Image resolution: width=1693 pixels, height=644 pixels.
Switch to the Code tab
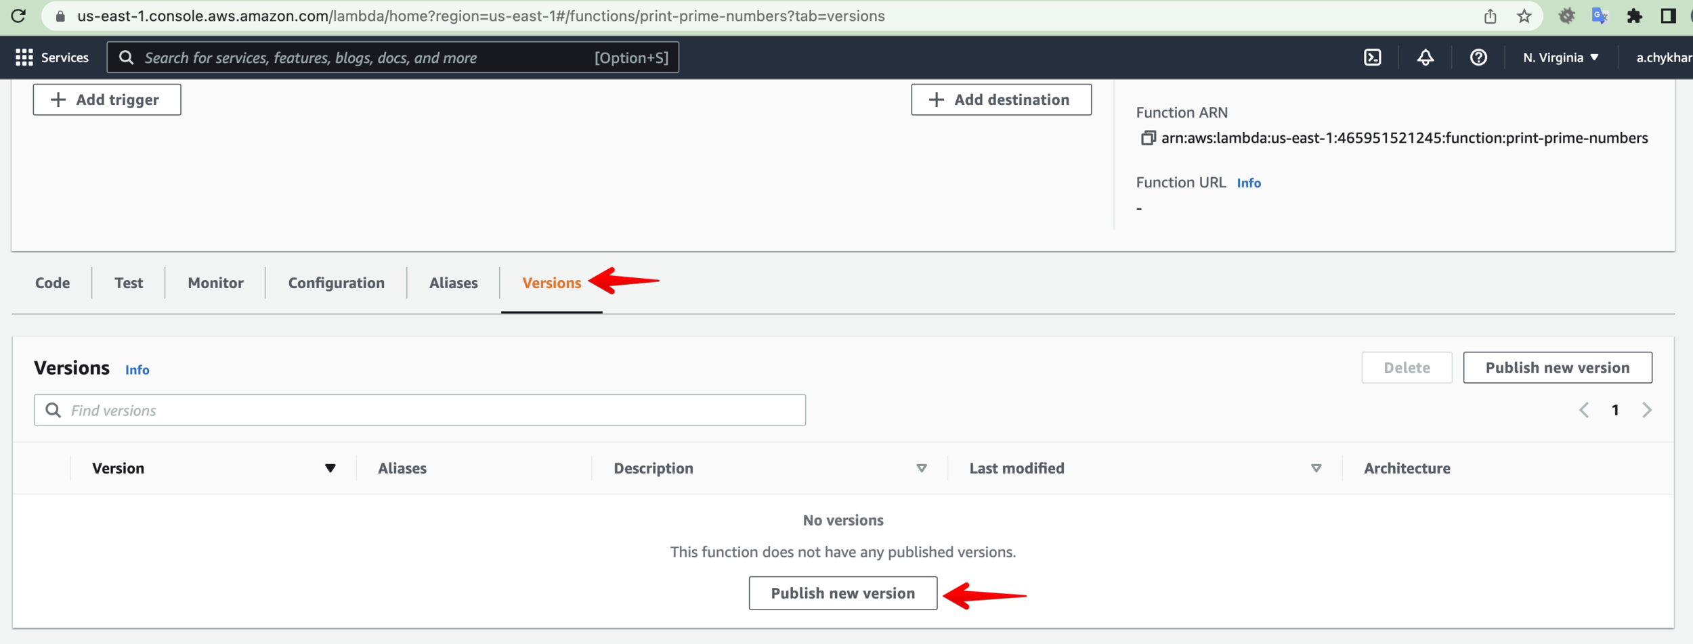tap(52, 283)
